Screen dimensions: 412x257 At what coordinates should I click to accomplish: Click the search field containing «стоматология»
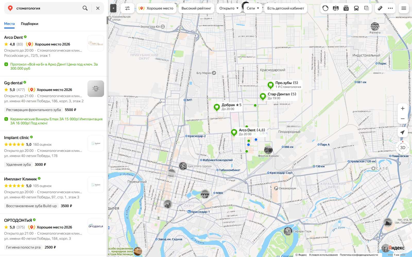[x=48, y=8]
